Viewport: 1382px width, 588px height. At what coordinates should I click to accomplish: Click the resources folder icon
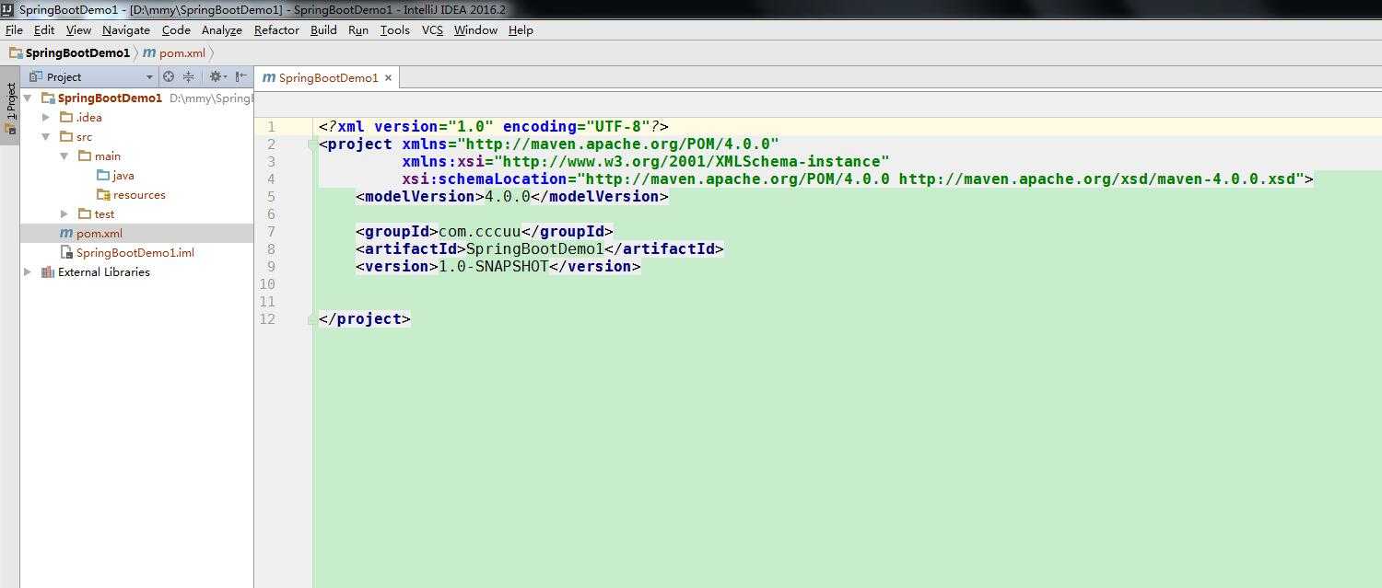tap(103, 194)
